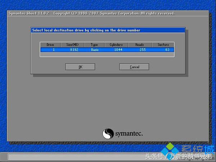Click the 255 heads value
This screenshot has width=216, height=162.
pyautogui.click(x=143, y=50)
